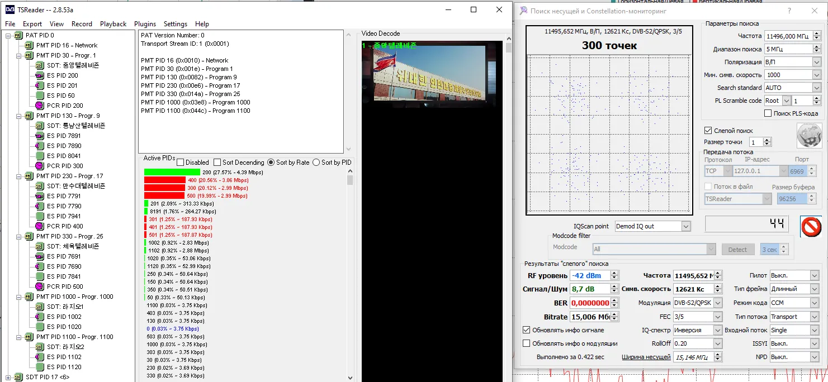Click the Ширина несущей link

pos(646,357)
